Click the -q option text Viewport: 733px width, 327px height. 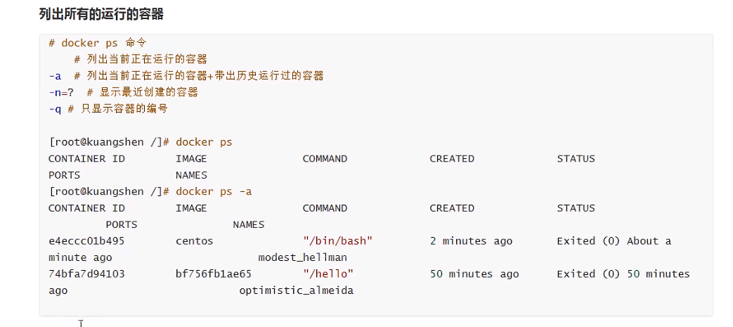(55, 109)
